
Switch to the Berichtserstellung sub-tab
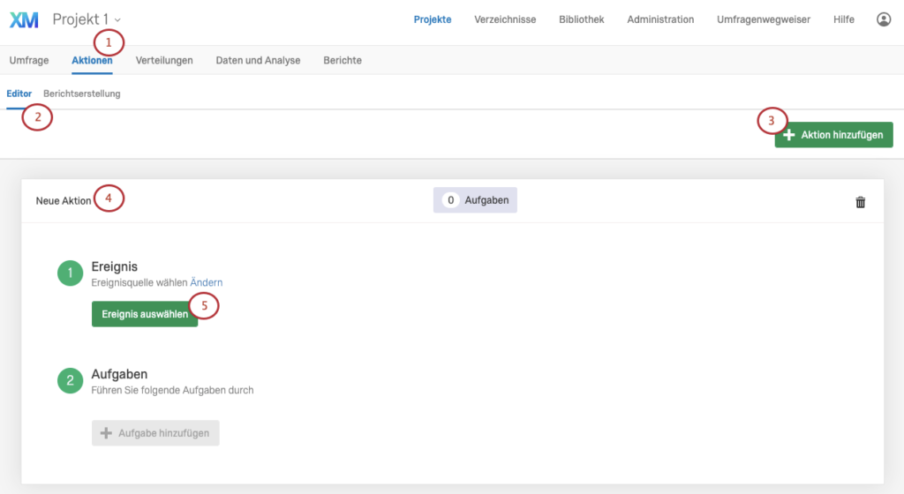tap(82, 94)
